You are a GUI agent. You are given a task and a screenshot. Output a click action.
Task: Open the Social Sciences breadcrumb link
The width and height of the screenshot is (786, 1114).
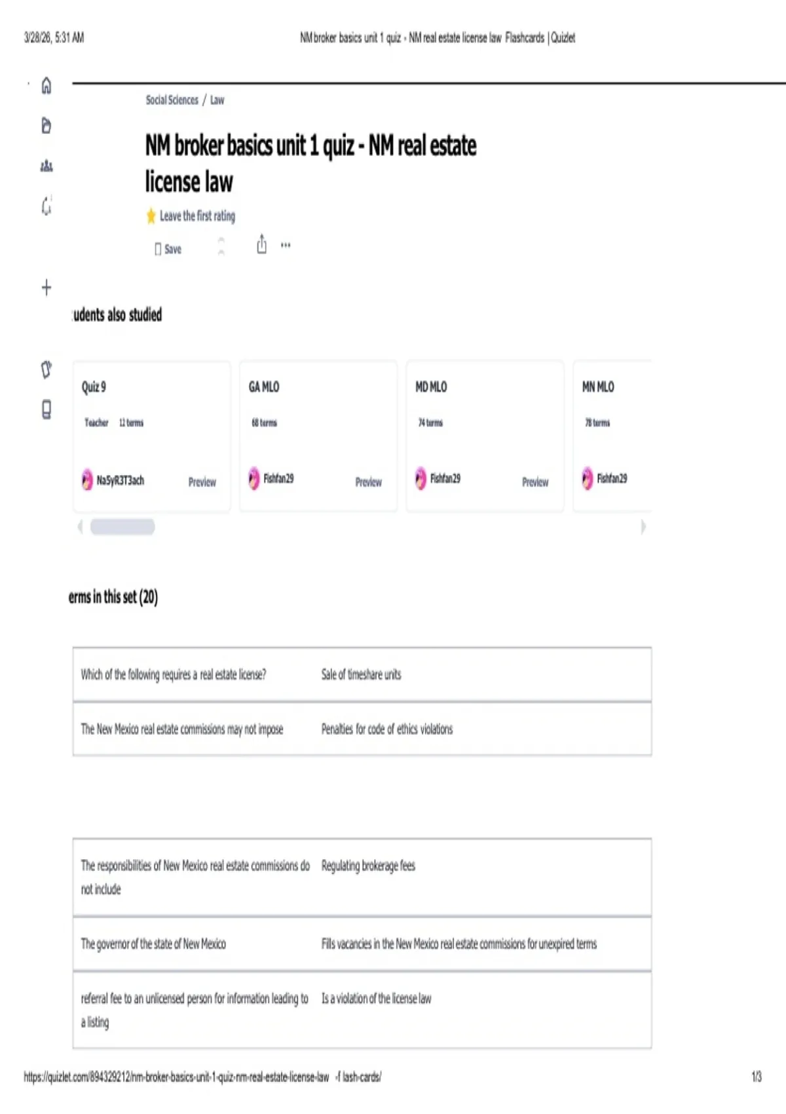pyautogui.click(x=172, y=100)
